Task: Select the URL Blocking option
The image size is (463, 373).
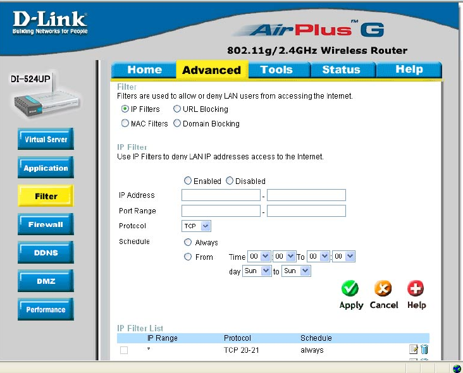Action: click(177, 109)
